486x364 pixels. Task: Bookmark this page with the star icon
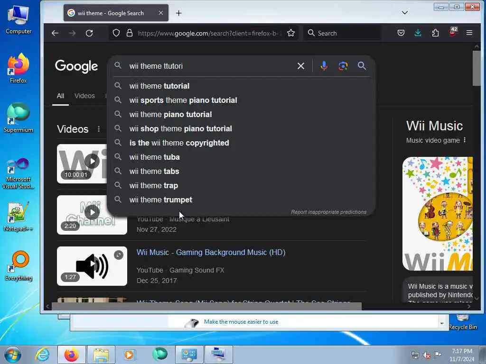click(291, 33)
